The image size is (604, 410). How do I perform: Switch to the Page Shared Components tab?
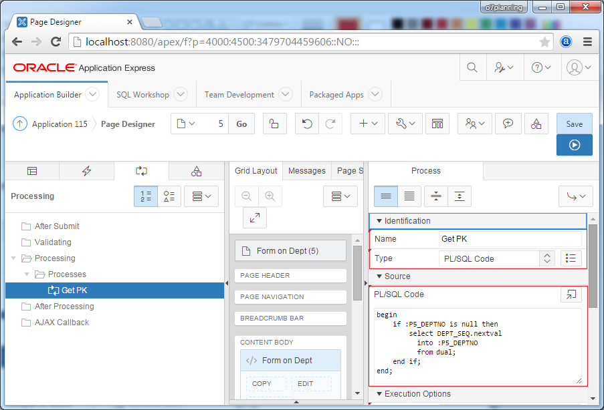(x=197, y=171)
